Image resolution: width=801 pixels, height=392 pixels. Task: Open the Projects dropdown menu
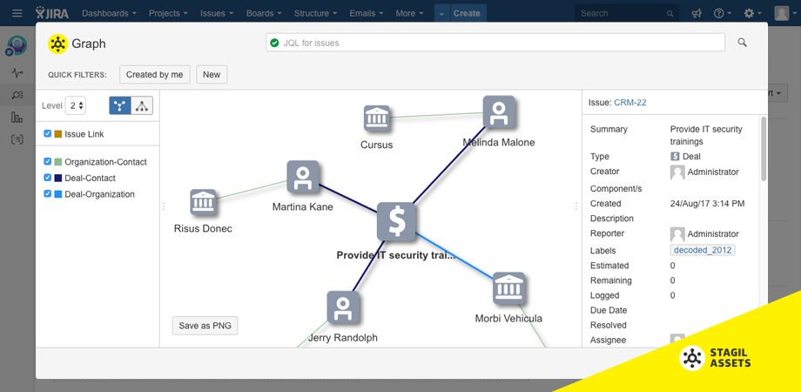(169, 13)
